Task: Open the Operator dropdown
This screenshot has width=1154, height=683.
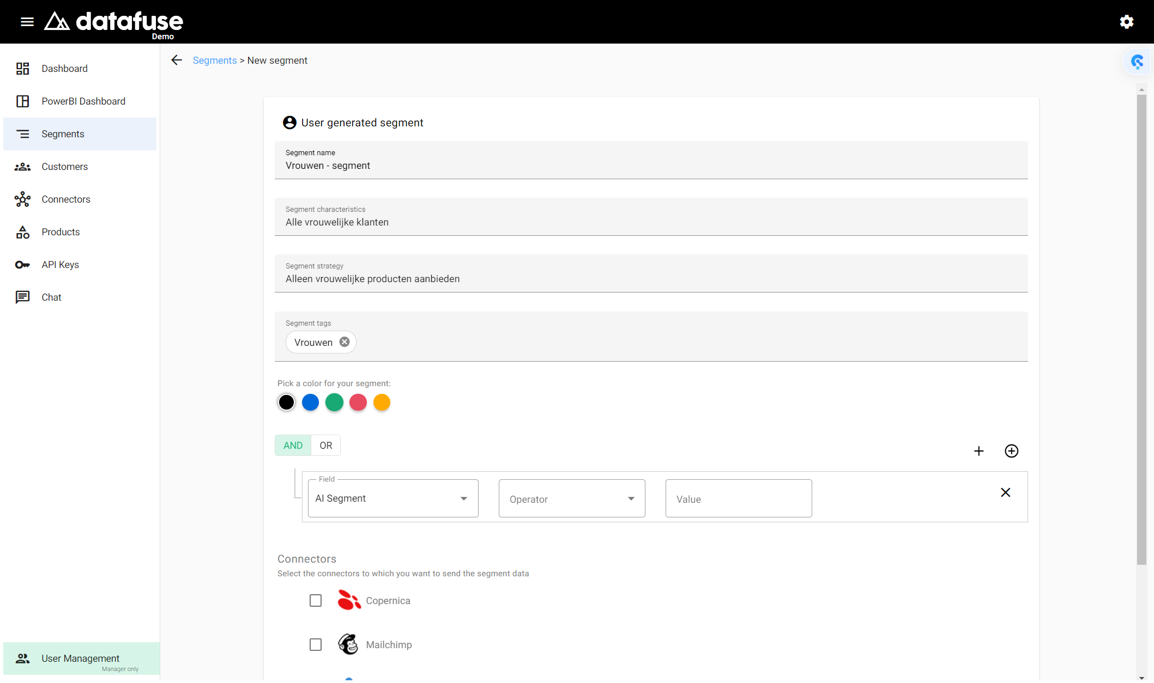Action: tap(572, 498)
